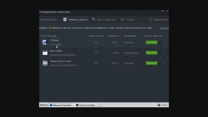
Task: Sort by the Имя и Описание column header
Action: point(48,36)
